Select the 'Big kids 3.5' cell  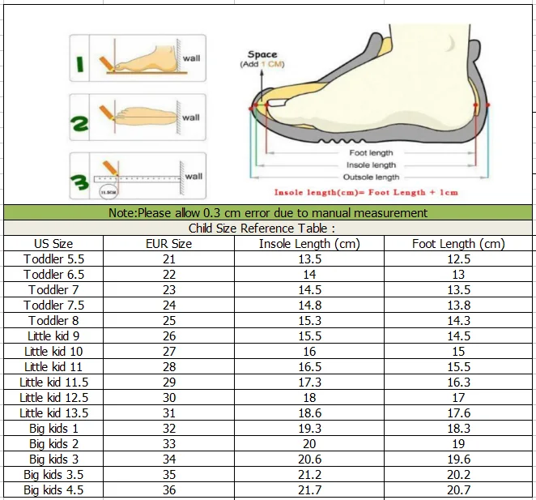[53, 475]
